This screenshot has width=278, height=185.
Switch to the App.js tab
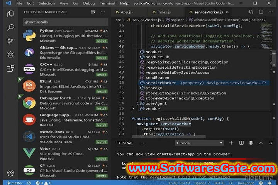[x=129, y=12]
